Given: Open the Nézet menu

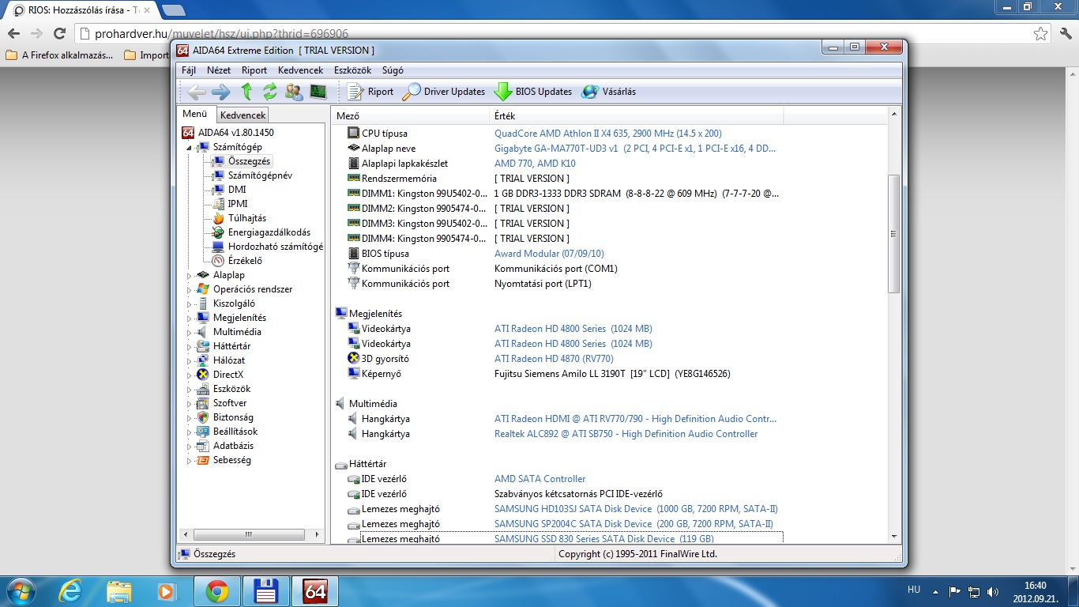Looking at the screenshot, I should tap(219, 70).
